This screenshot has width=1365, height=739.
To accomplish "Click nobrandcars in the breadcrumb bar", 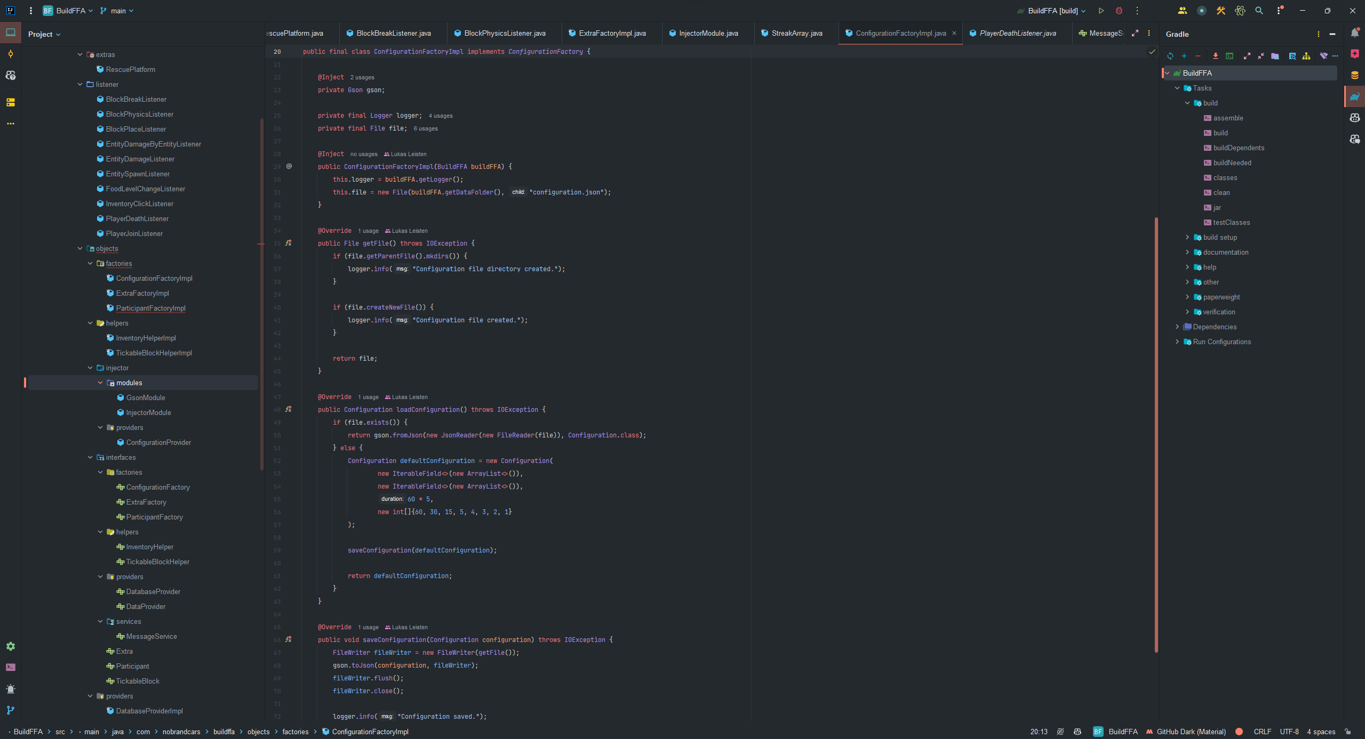I will pos(181,732).
